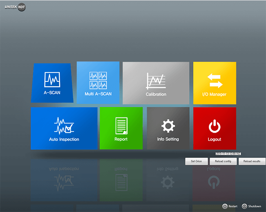This screenshot has width=266, height=212.
Task: Click the Reload config button
Action: pos(223,161)
